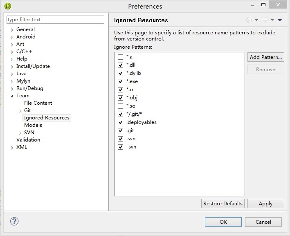Select the */.git/* pattern text
The height and width of the screenshot is (236, 290).
(x=134, y=114)
